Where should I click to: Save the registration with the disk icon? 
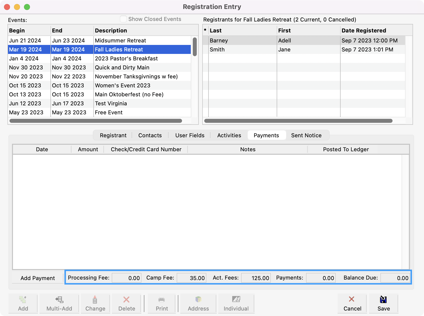pos(383,300)
